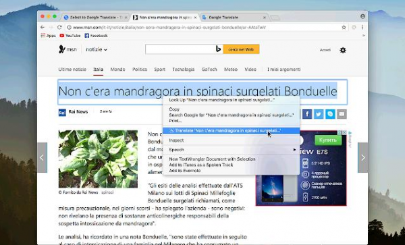Open Video section
This screenshot has width=405, height=245.
(x=250, y=70)
